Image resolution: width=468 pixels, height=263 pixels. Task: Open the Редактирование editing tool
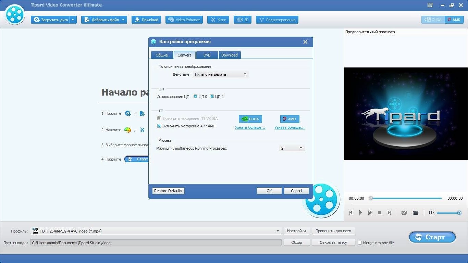point(277,20)
